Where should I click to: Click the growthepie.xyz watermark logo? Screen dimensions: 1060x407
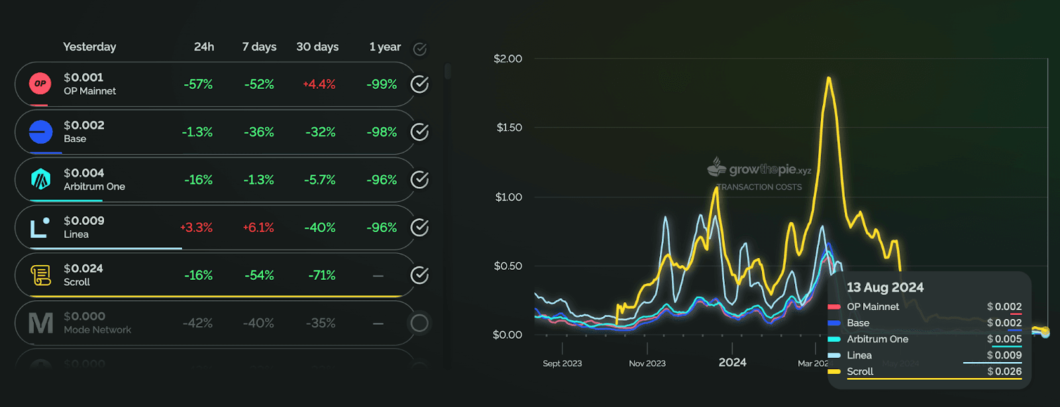click(x=759, y=169)
